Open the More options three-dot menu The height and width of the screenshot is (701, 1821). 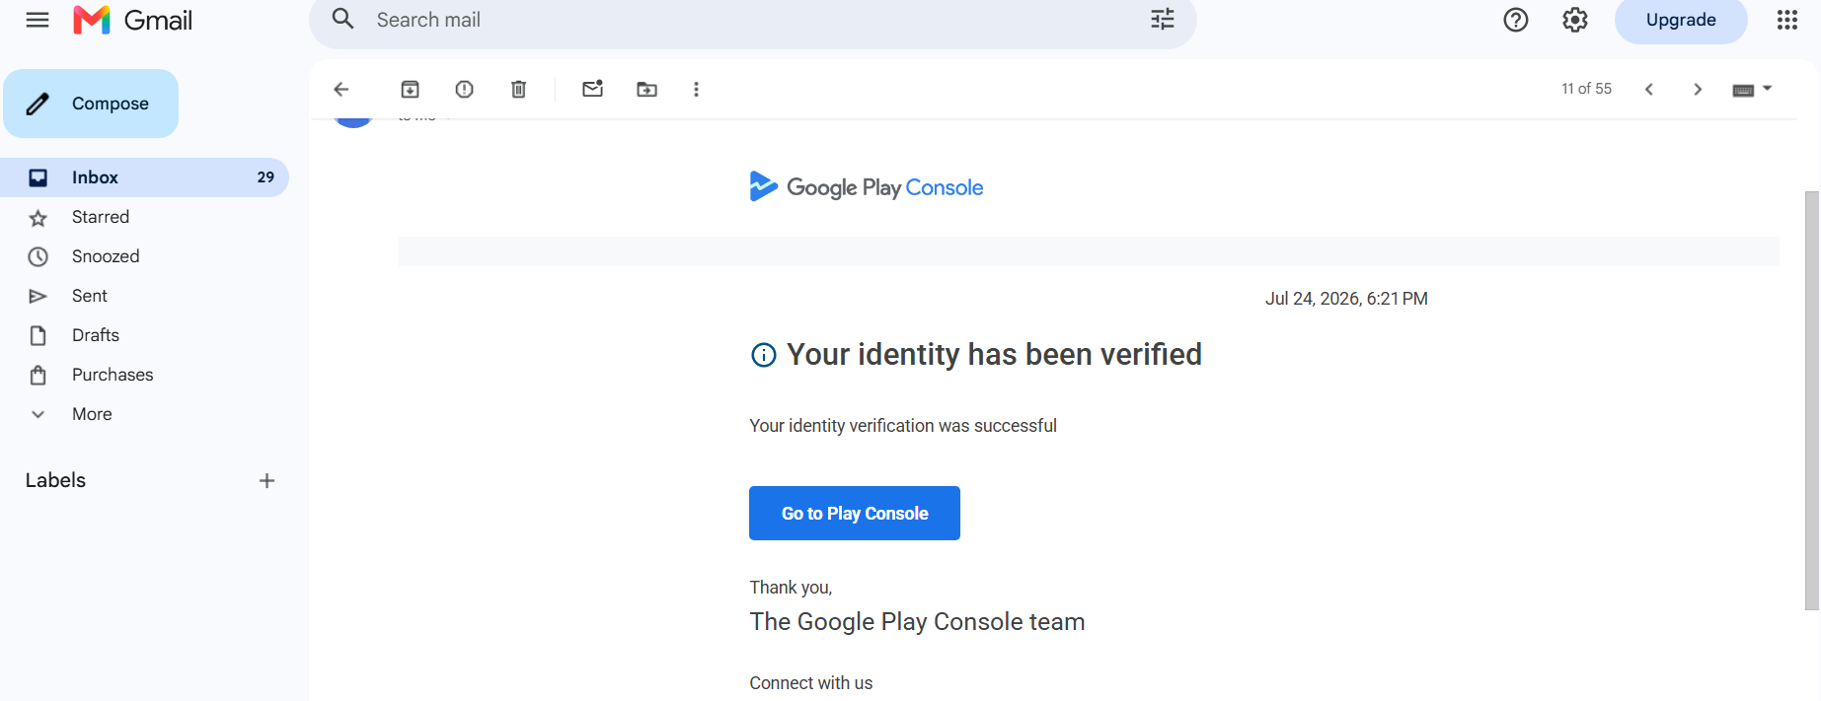click(x=696, y=90)
